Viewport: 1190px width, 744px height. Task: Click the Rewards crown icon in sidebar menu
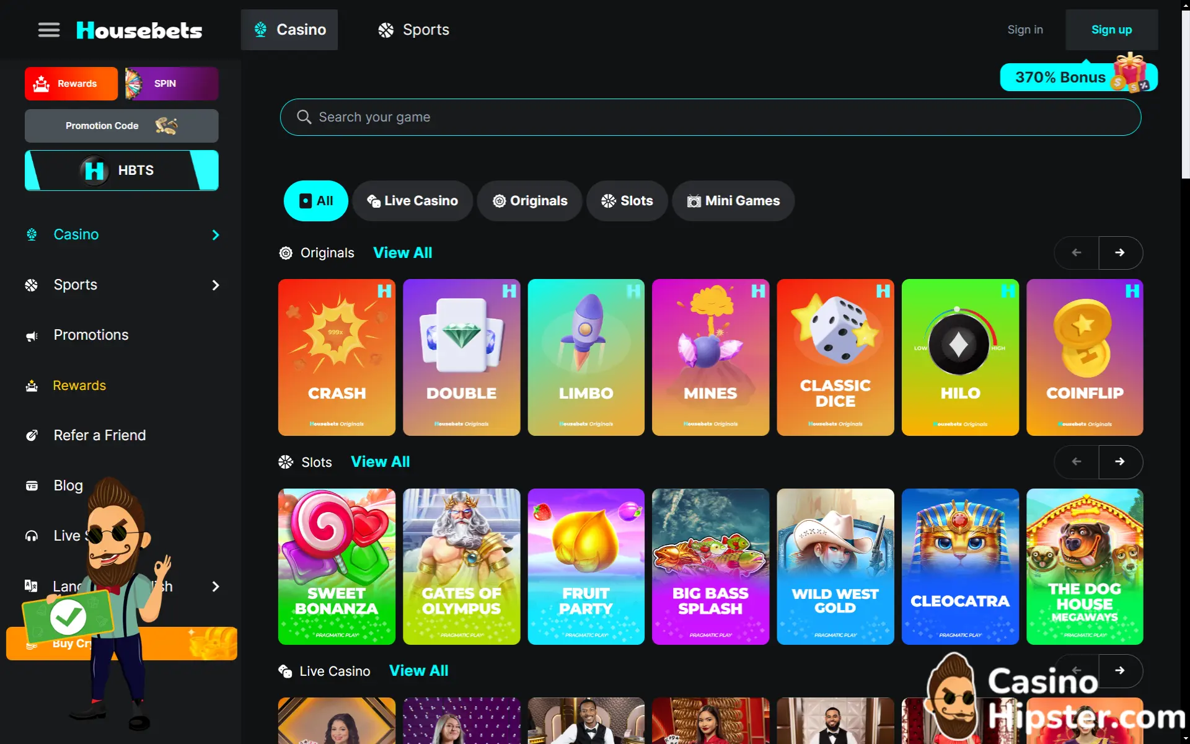click(32, 386)
